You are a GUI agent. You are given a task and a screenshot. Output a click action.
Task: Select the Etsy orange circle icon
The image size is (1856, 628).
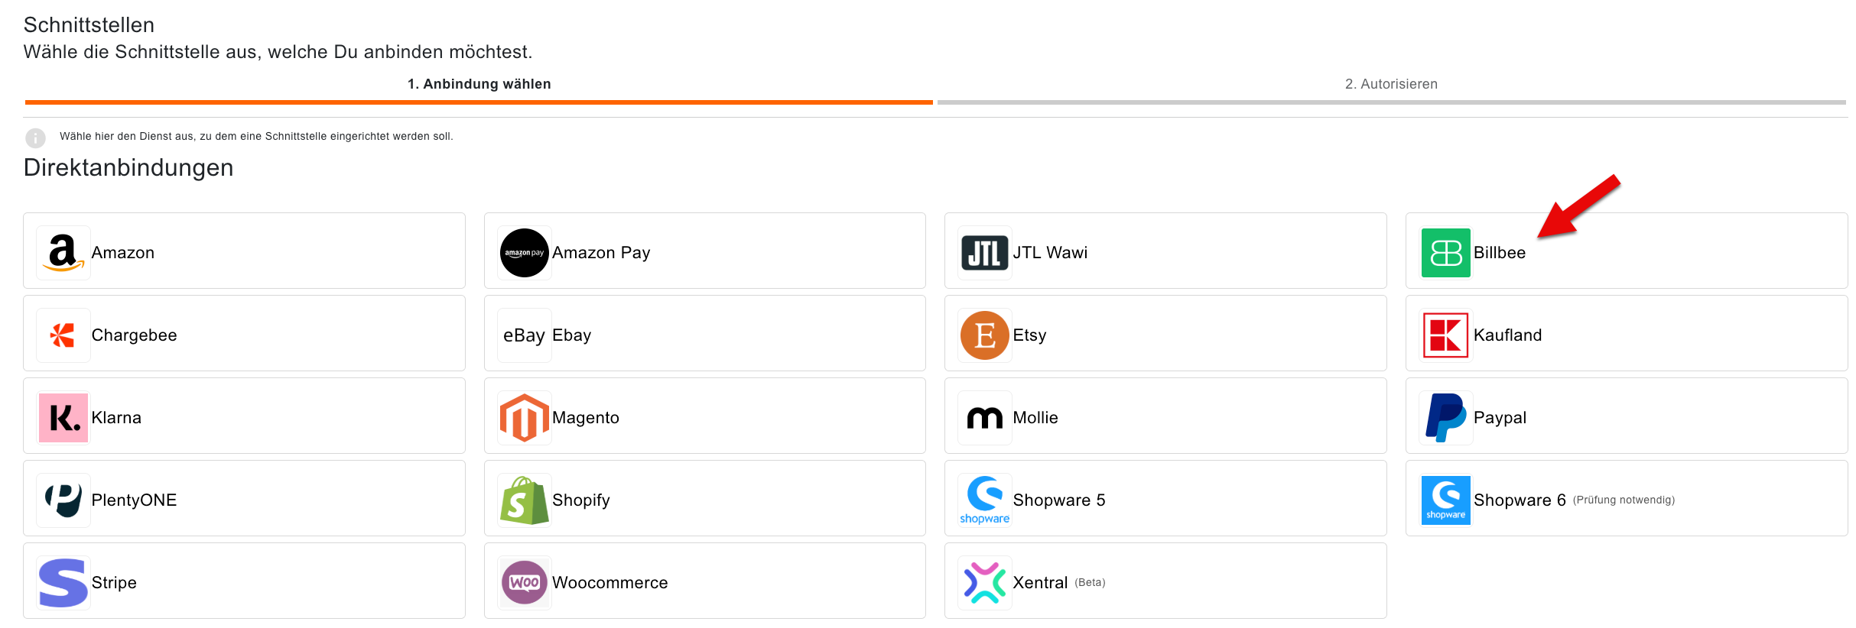984,335
